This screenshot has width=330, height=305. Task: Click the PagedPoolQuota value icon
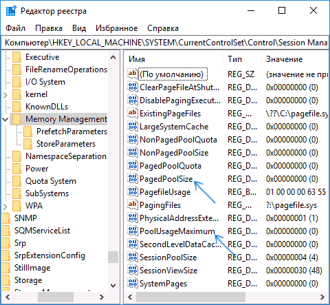tap(133, 166)
